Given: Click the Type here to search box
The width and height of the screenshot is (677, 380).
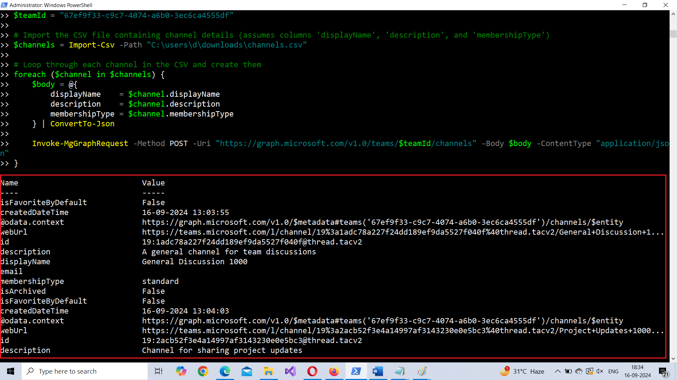Looking at the screenshot, I should point(85,371).
